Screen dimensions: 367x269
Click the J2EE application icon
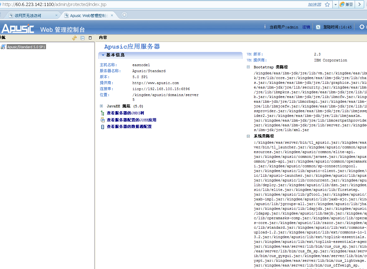point(102,120)
